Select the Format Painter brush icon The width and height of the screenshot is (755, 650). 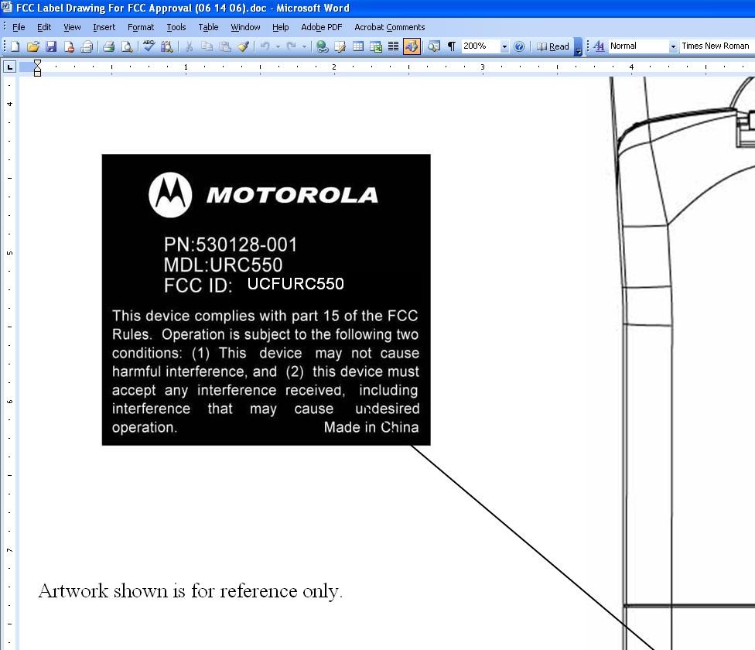[x=243, y=46]
